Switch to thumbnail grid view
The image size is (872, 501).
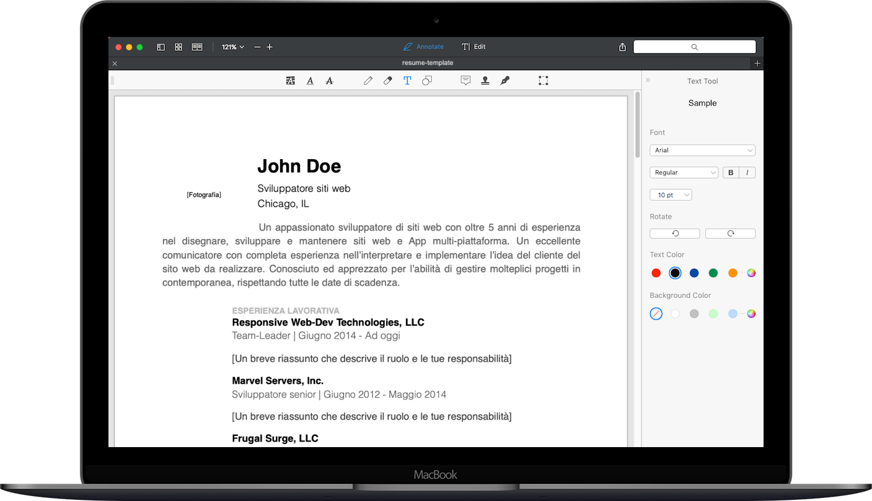click(178, 47)
